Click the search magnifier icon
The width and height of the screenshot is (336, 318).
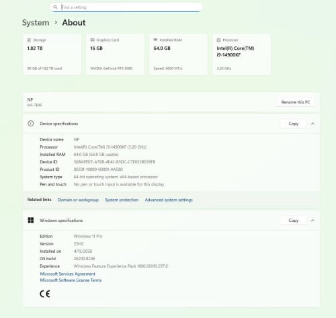click(55, 7)
